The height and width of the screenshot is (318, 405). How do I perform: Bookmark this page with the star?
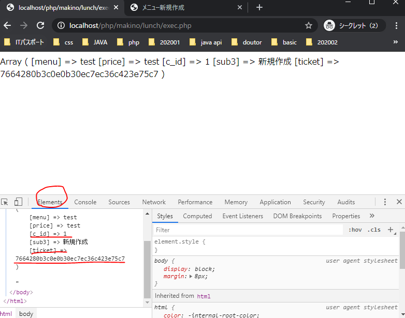tap(308, 25)
